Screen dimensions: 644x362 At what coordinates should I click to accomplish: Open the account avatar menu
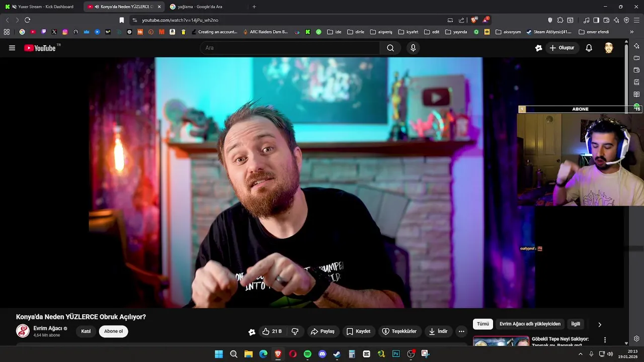[609, 48]
